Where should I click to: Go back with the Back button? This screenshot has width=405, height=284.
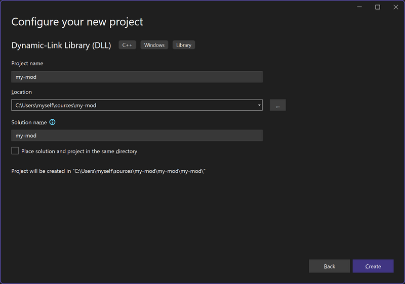329,266
